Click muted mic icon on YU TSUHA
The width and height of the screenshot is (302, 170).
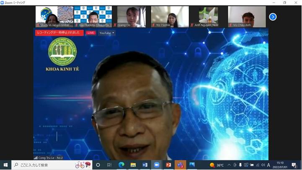[x=153, y=25]
